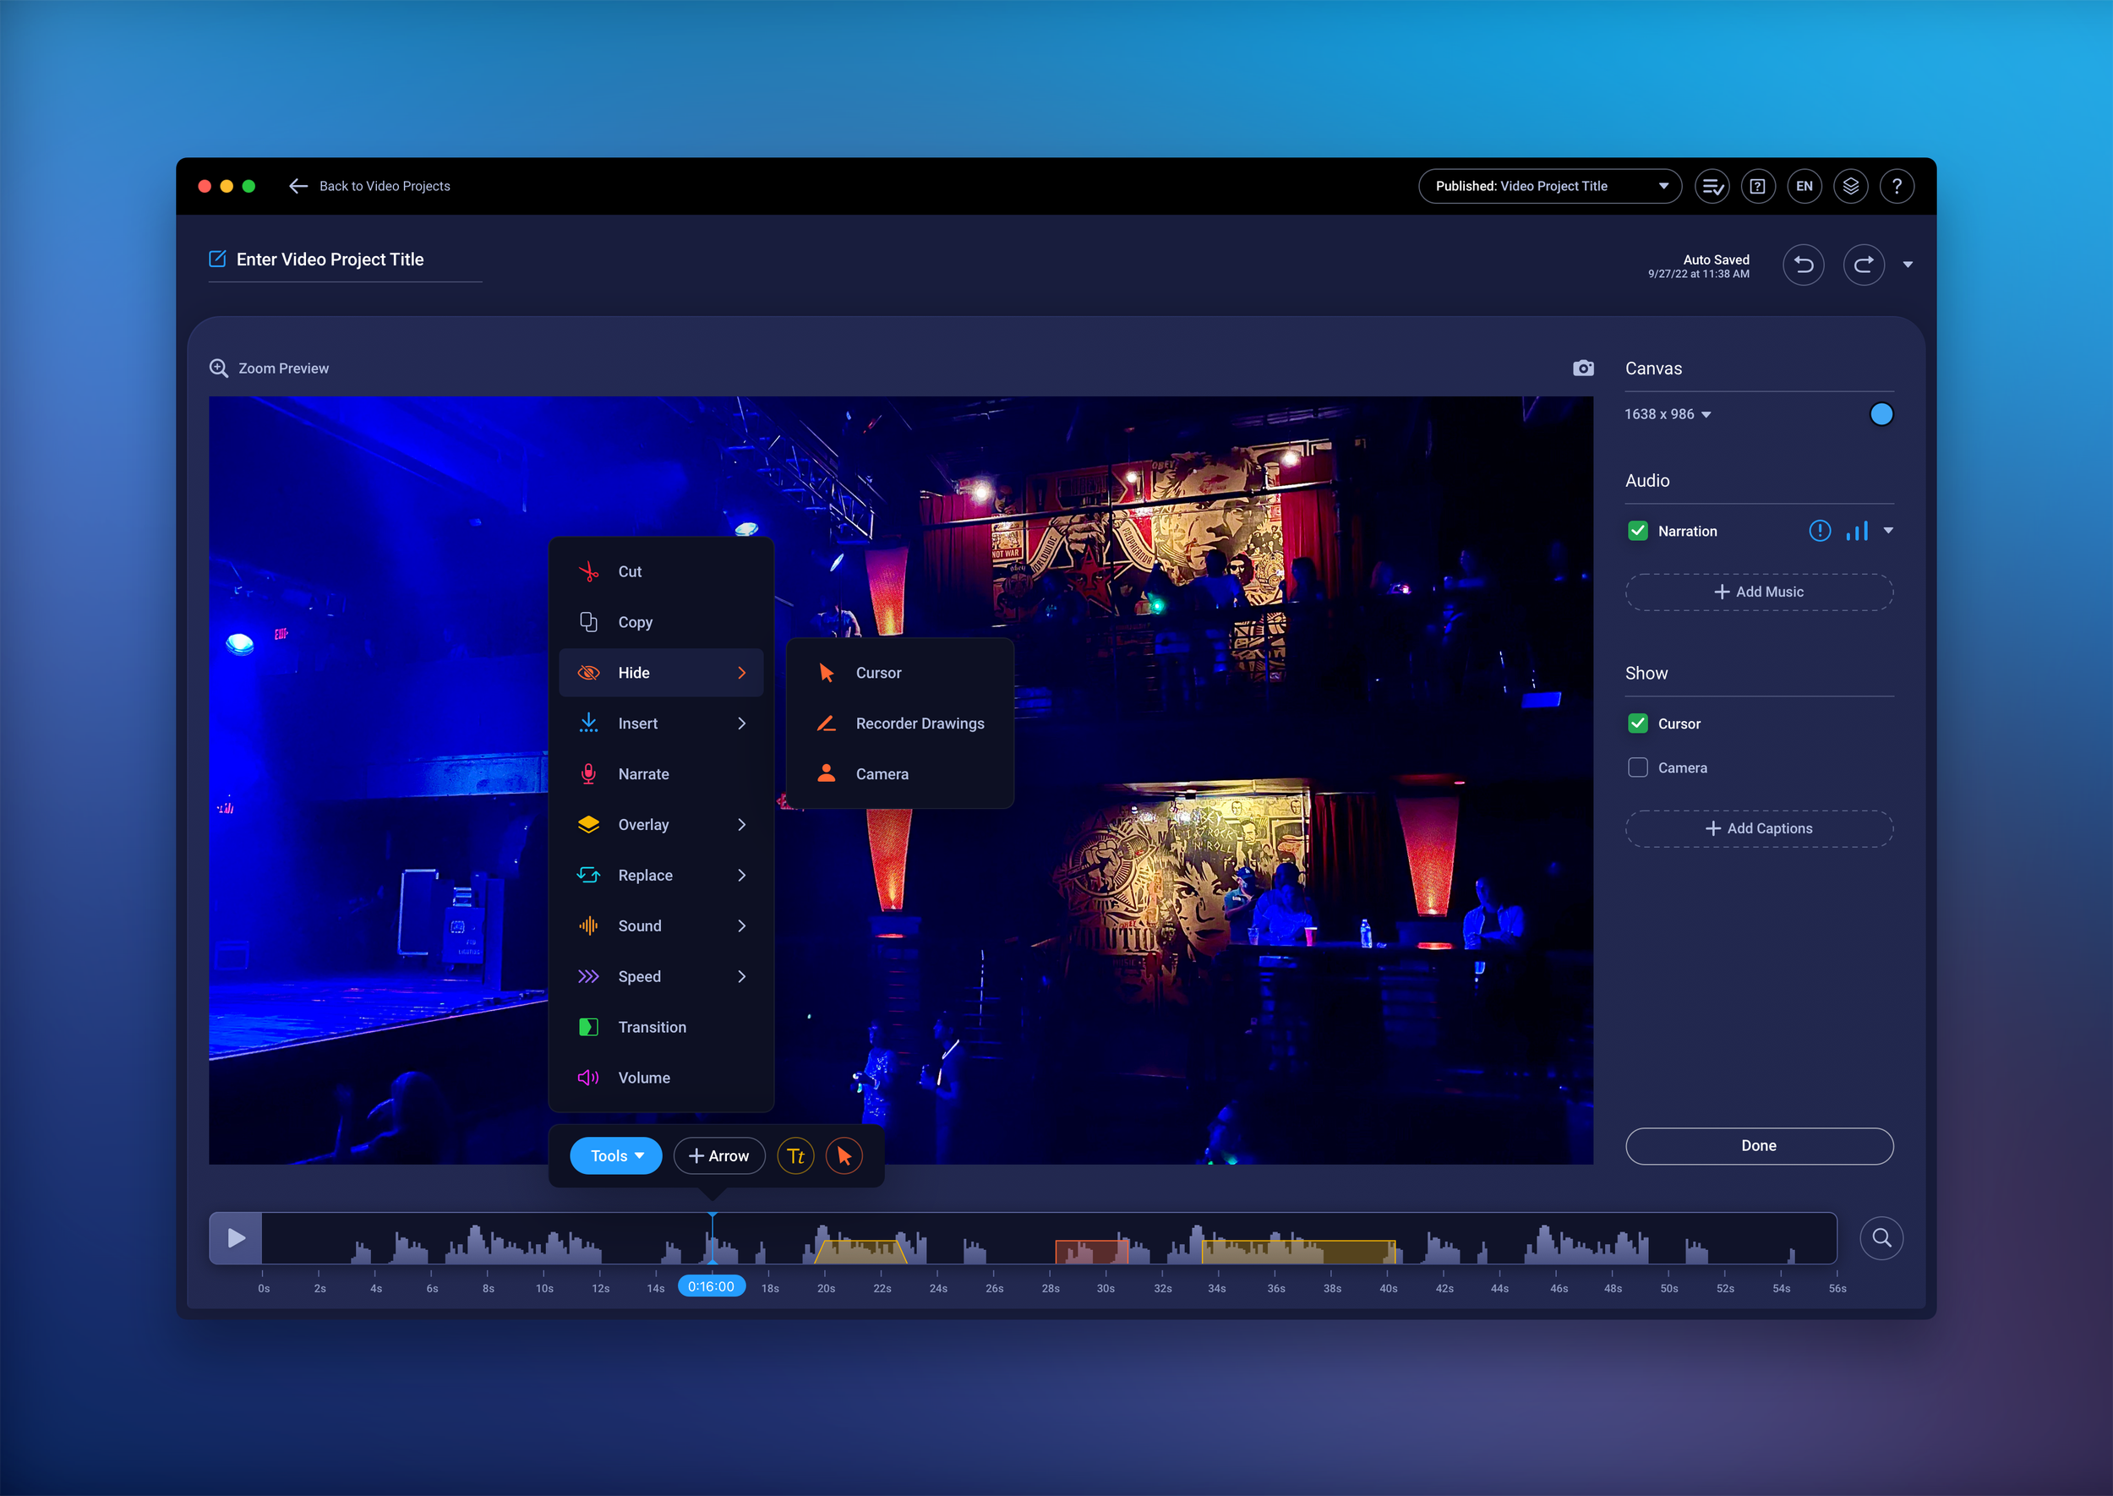The image size is (2113, 1496).
Task: Enable the Camera option under Show
Action: tap(1638, 767)
